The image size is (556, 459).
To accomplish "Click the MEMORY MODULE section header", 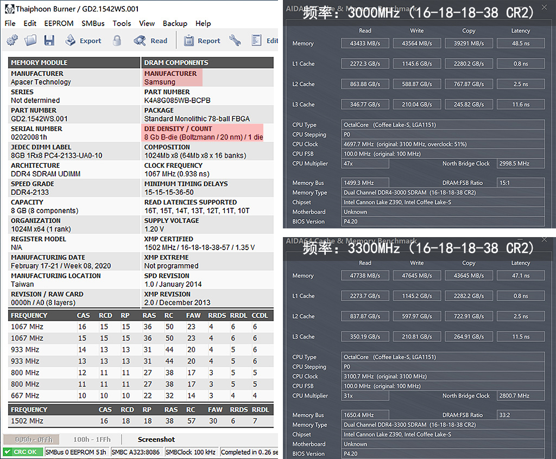I will pos(74,62).
